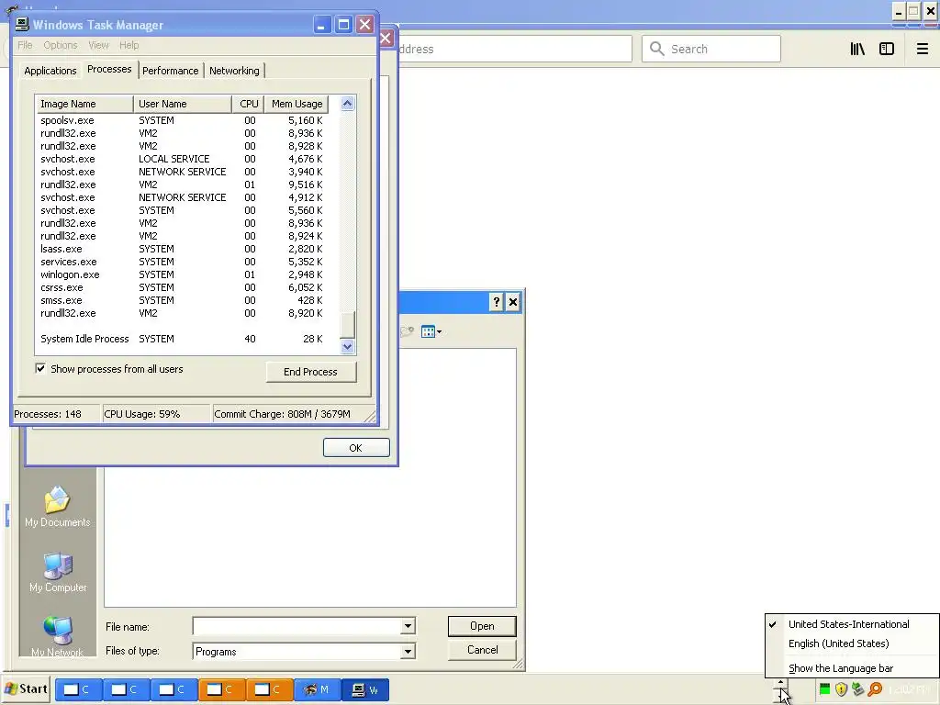The image size is (940, 705).
Task: Select svchost.exe row owned by LOCAL SERVICE
Action: tap(183, 159)
